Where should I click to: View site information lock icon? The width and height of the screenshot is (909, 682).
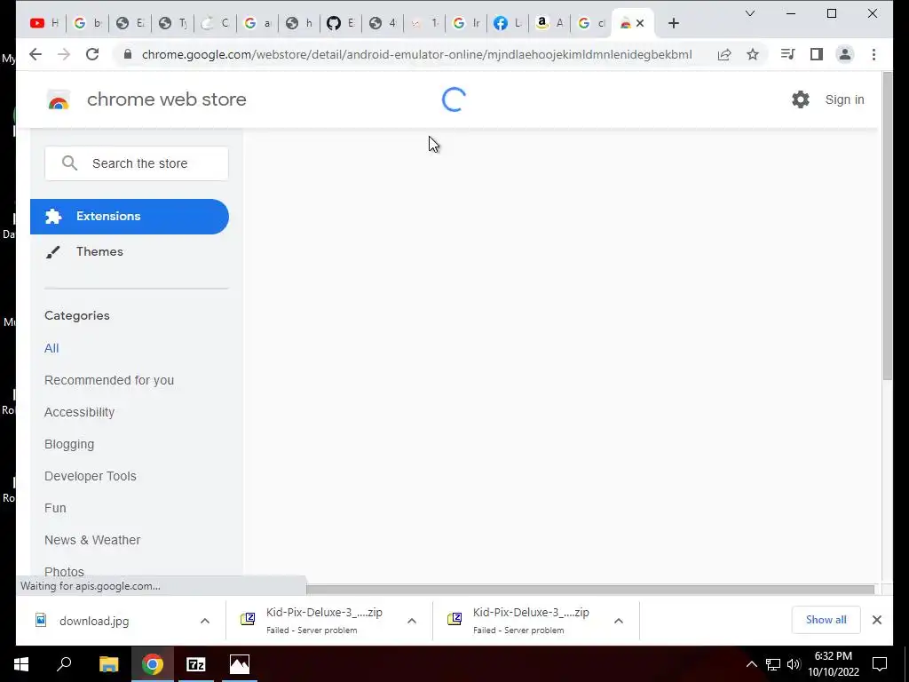tap(128, 54)
